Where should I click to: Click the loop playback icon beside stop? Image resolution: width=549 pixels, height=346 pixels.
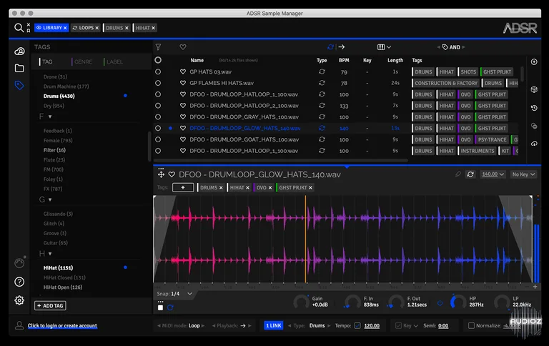pyautogui.click(x=170, y=307)
